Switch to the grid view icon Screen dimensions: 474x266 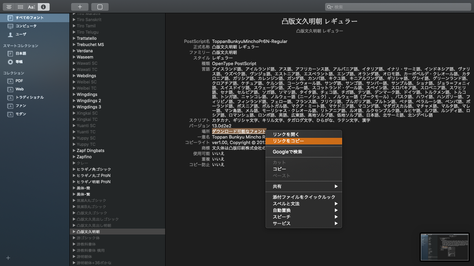click(20, 7)
